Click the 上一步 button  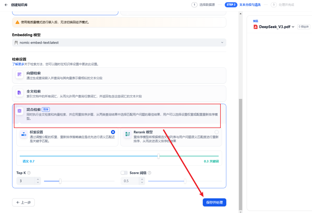point(23,202)
